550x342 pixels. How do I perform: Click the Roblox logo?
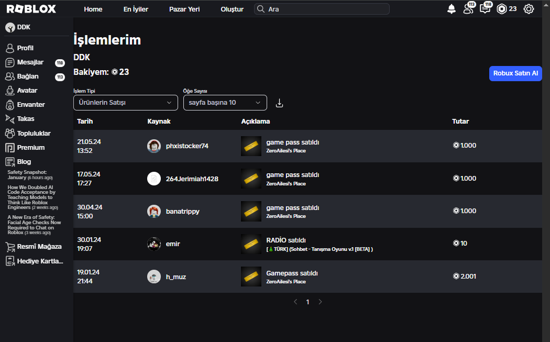[31, 9]
